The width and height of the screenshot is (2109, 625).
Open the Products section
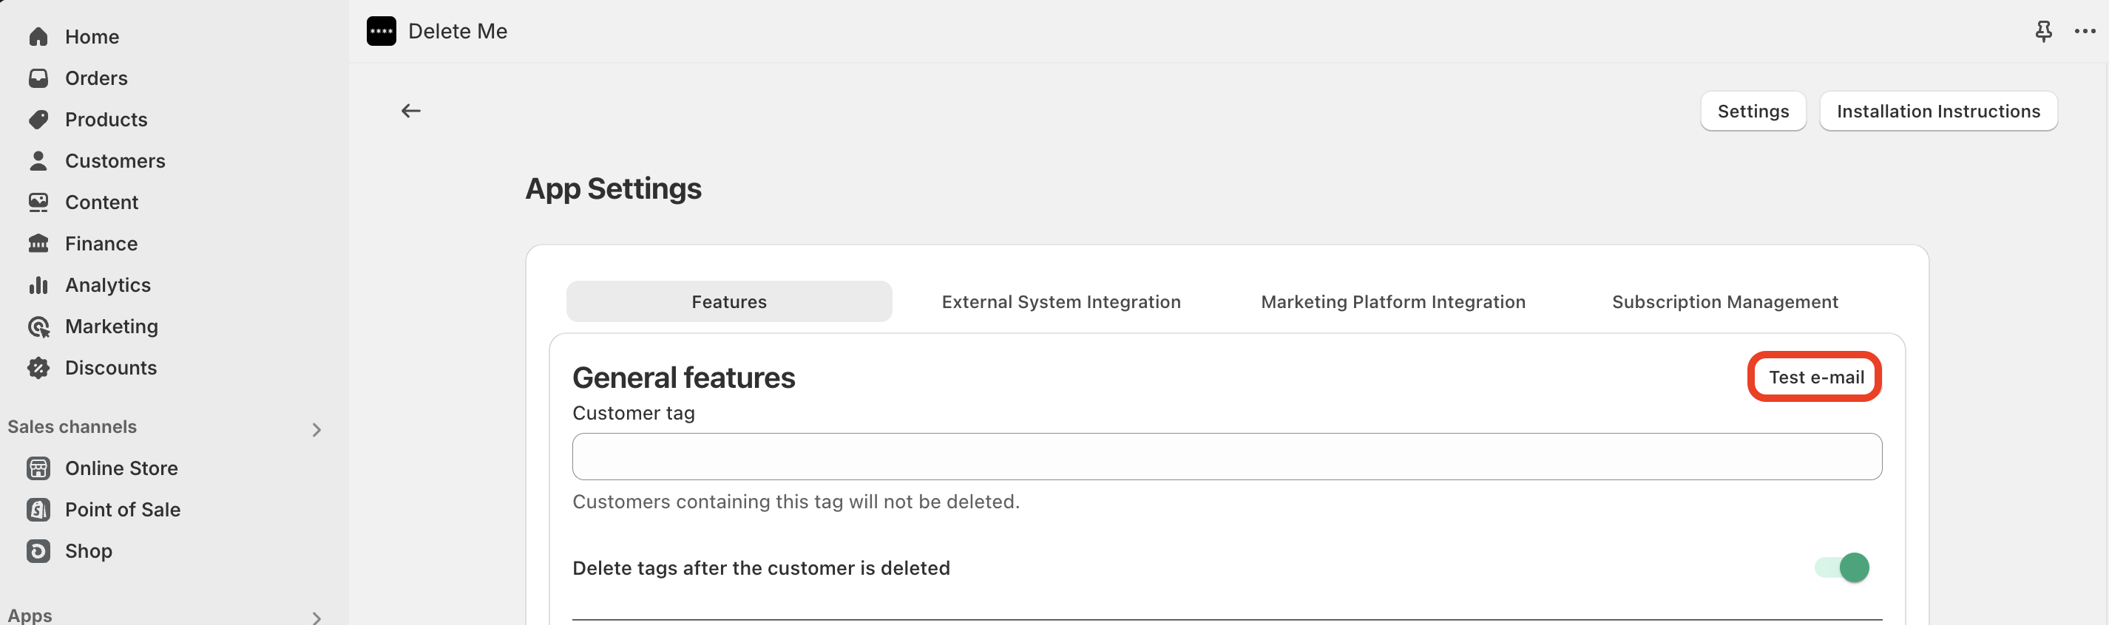point(106,120)
